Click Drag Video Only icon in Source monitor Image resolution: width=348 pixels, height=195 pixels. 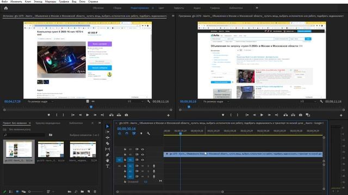88,101
